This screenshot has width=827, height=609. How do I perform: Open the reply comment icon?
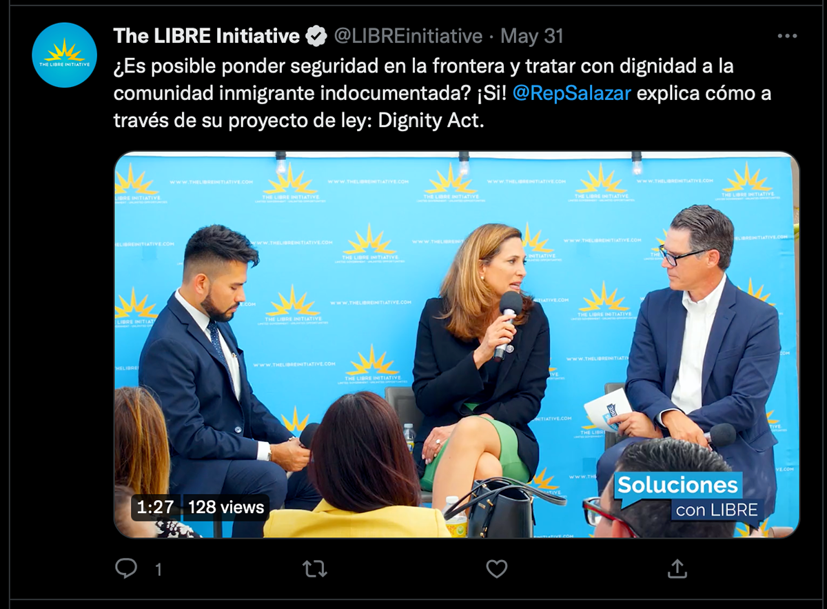(x=126, y=568)
